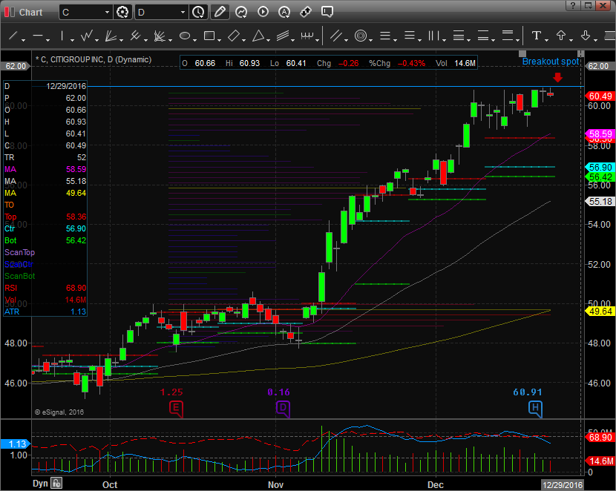Open the time template clock menu
The height and width of the screenshot is (491, 616).
(x=198, y=12)
